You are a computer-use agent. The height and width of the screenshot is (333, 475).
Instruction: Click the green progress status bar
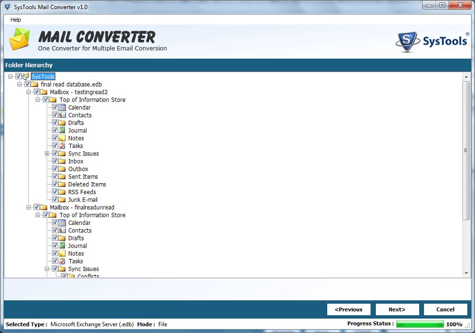pyautogui.click(x=420, y=324)
